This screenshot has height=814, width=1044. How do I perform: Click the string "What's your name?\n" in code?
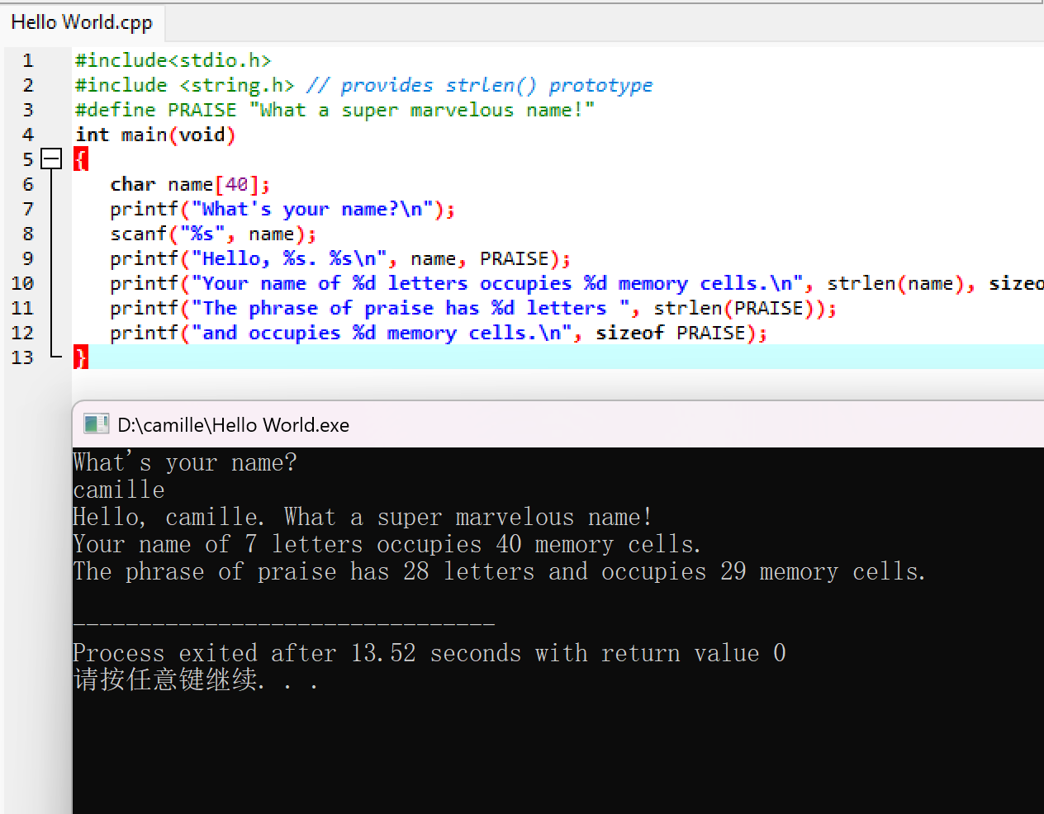(312, 209)
